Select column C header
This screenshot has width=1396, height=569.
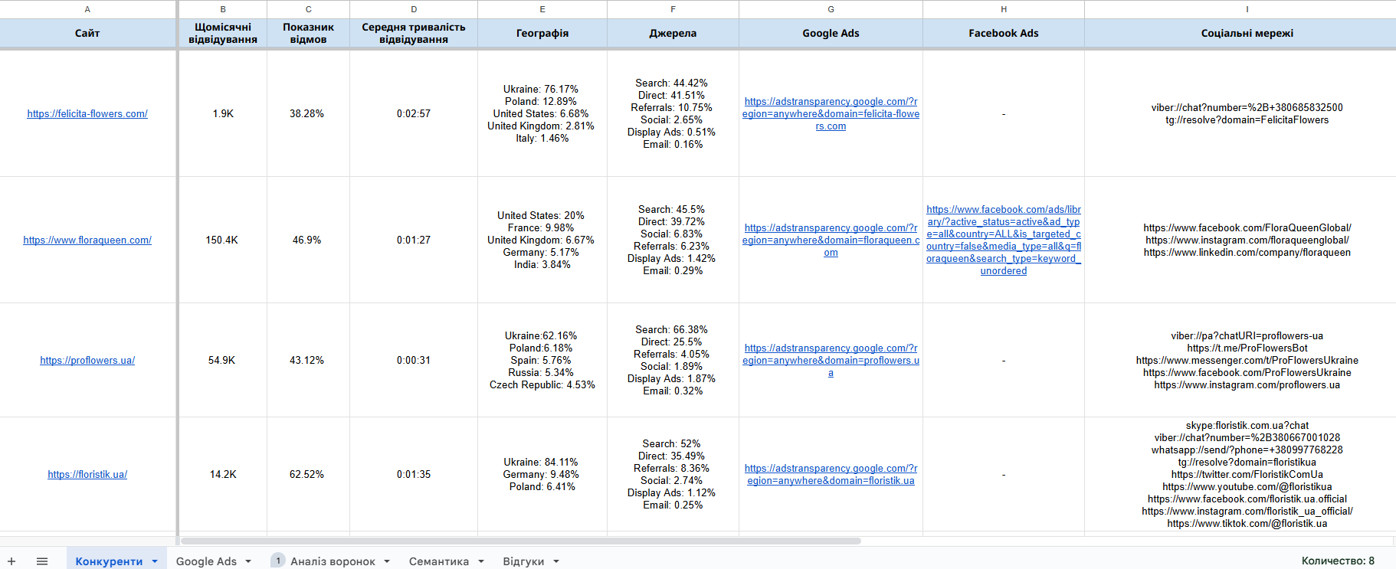(x=308, y=9)
